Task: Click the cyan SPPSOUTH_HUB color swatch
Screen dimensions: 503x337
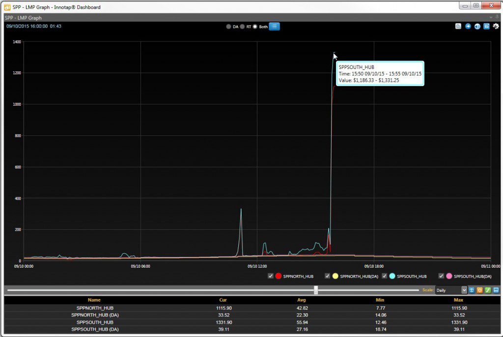Action: pos(392,276)
